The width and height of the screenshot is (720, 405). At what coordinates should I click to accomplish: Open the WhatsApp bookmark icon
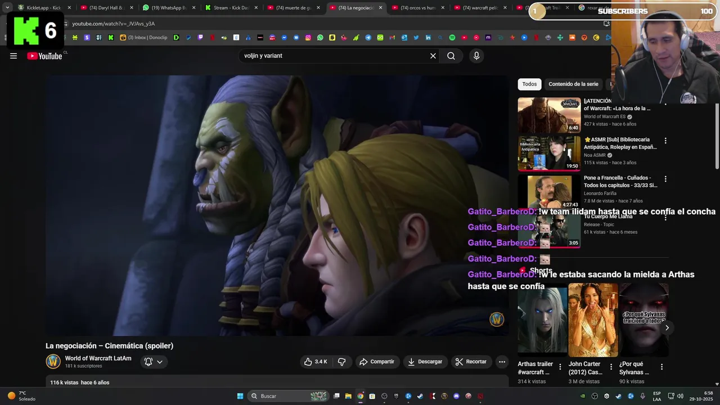320,38
